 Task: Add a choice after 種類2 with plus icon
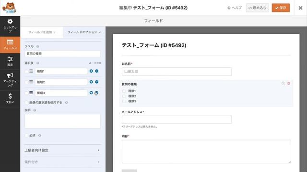click(91, 82)
